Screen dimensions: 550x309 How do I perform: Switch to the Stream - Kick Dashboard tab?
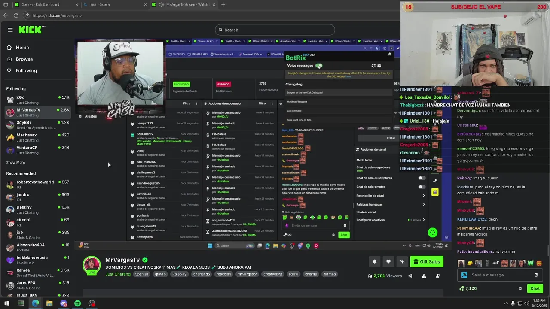tap(46, 5)
